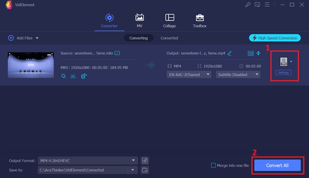Open the hamburger menu icon
The image size is (309, 178).
267,5
